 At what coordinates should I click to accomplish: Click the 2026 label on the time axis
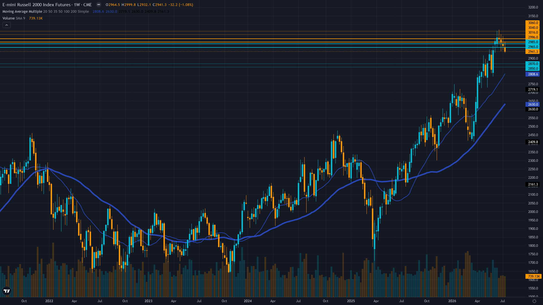point(452,301)
